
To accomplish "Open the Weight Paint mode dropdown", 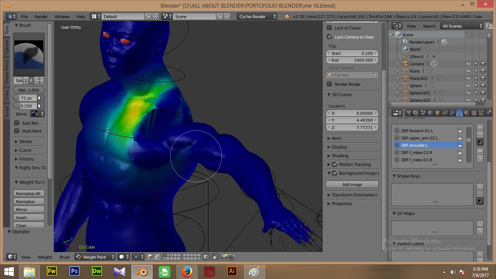I will tap(94, 257).
